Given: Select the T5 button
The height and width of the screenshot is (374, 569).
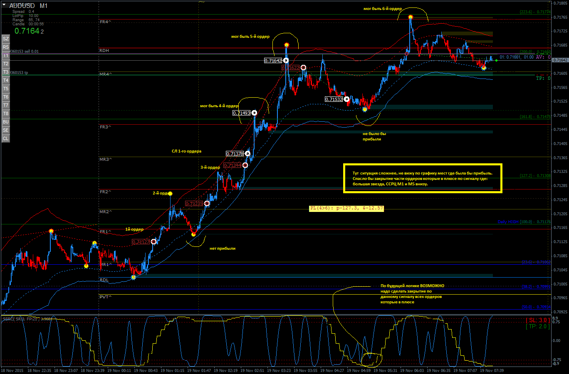Looking at the screenshot, I should 6,89.
